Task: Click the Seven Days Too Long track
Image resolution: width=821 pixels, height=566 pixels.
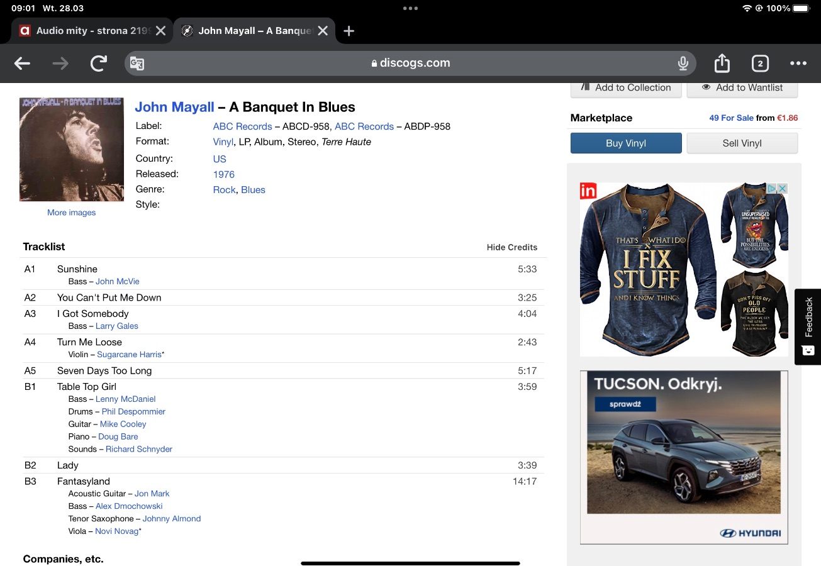Action: pyautogui.click(x=104, y=371)
